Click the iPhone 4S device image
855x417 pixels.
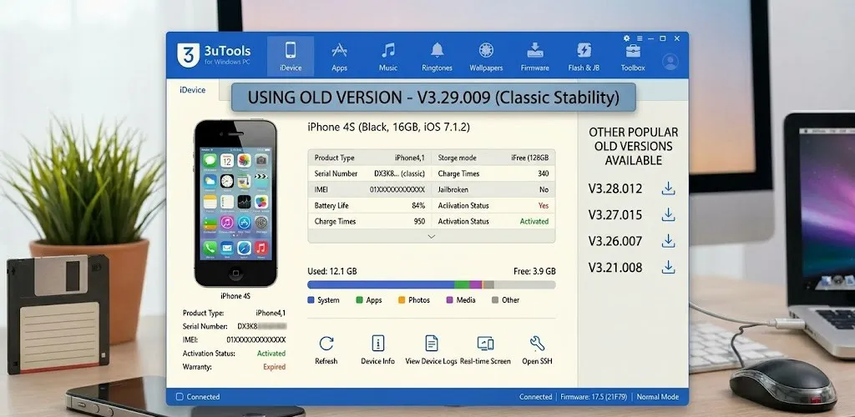tap(235, 203)
